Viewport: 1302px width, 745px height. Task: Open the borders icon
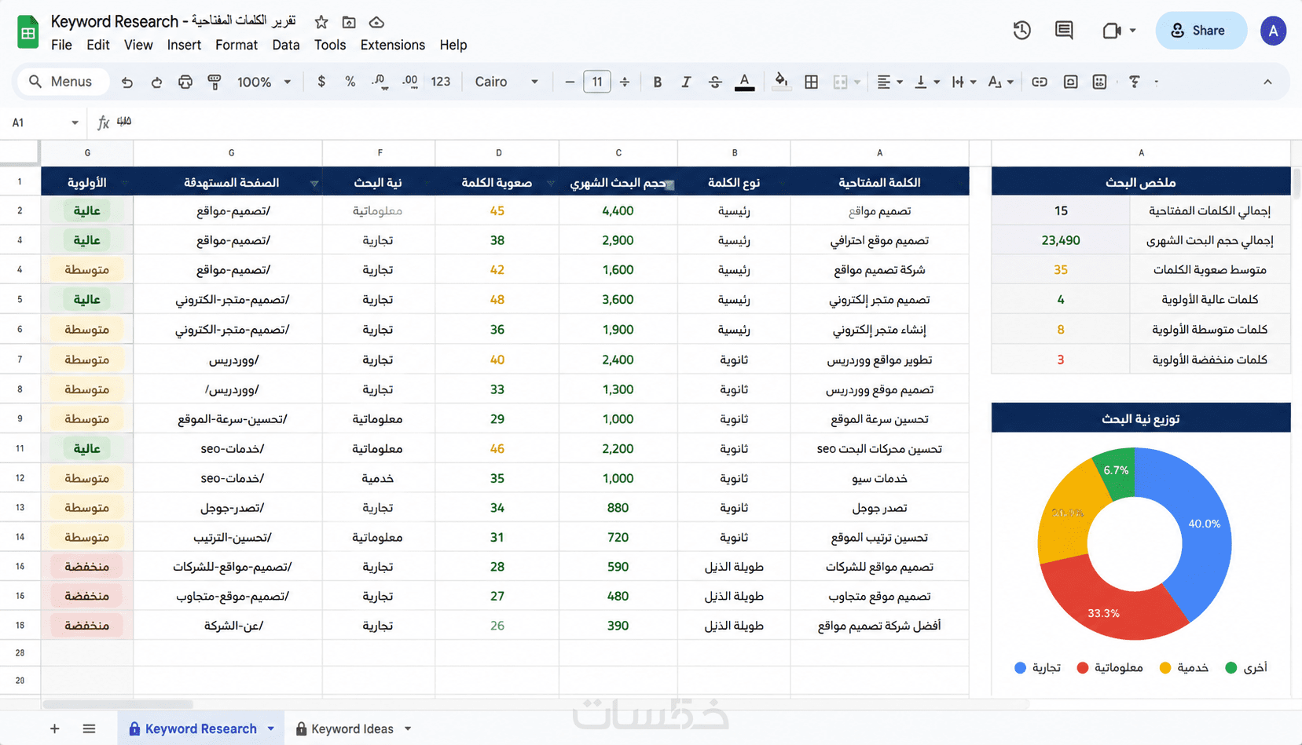click(x=812, y=82)
